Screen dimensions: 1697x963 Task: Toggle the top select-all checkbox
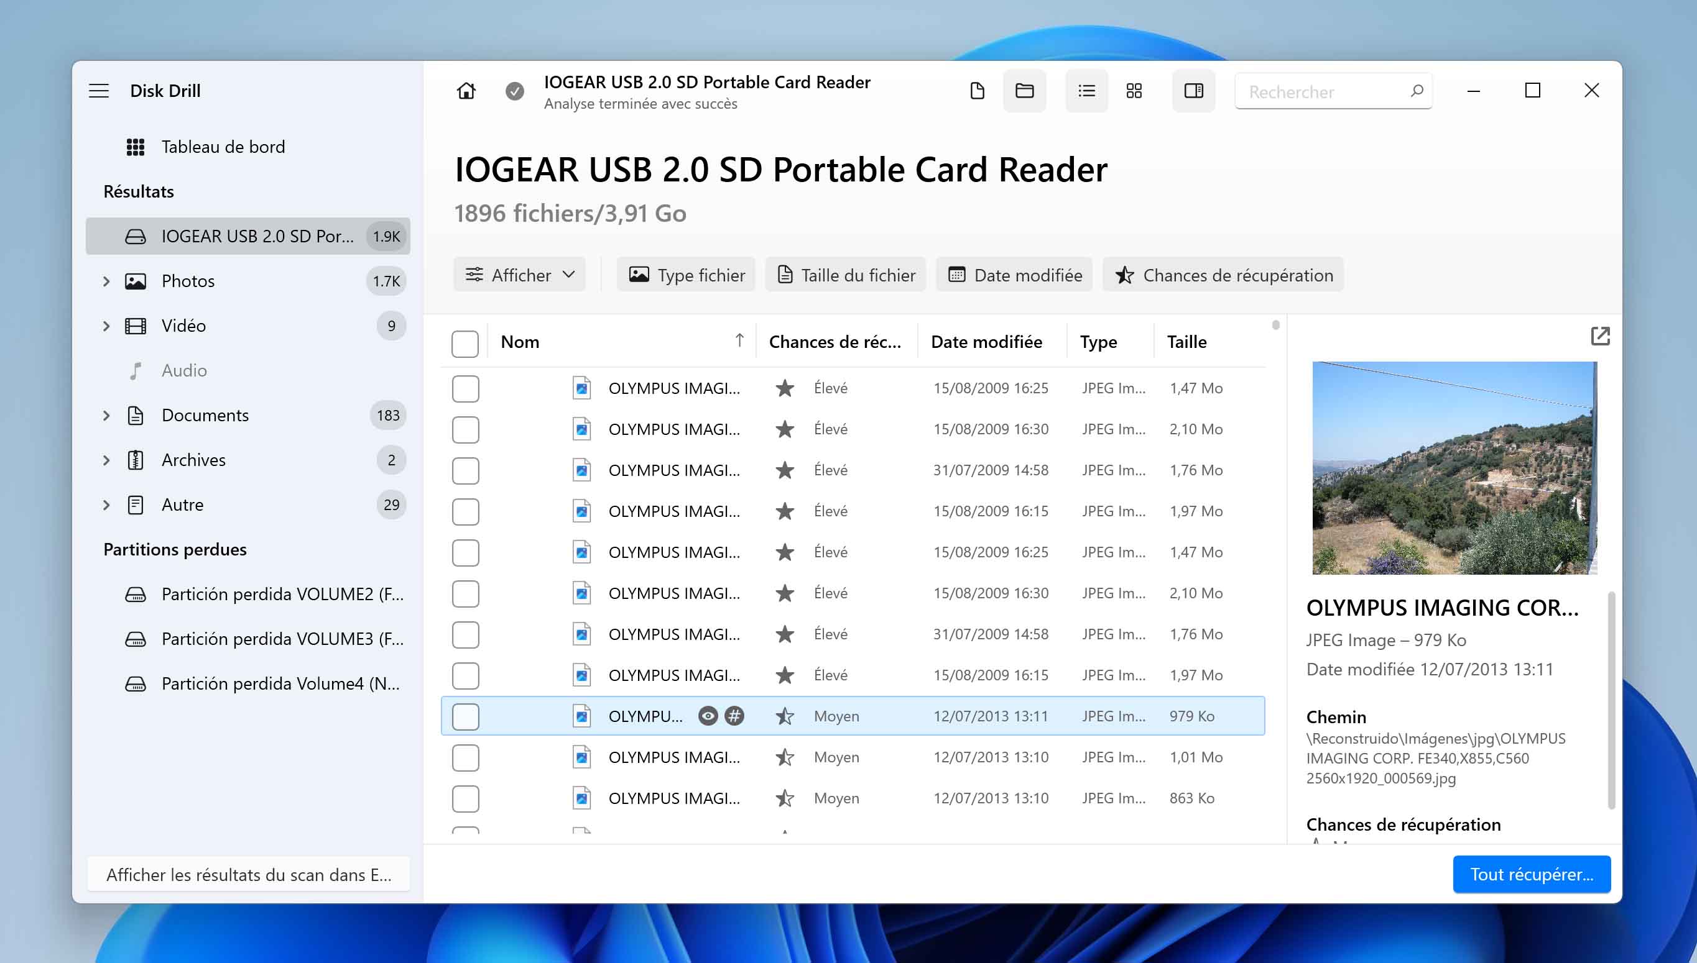[x=465, y=341]
